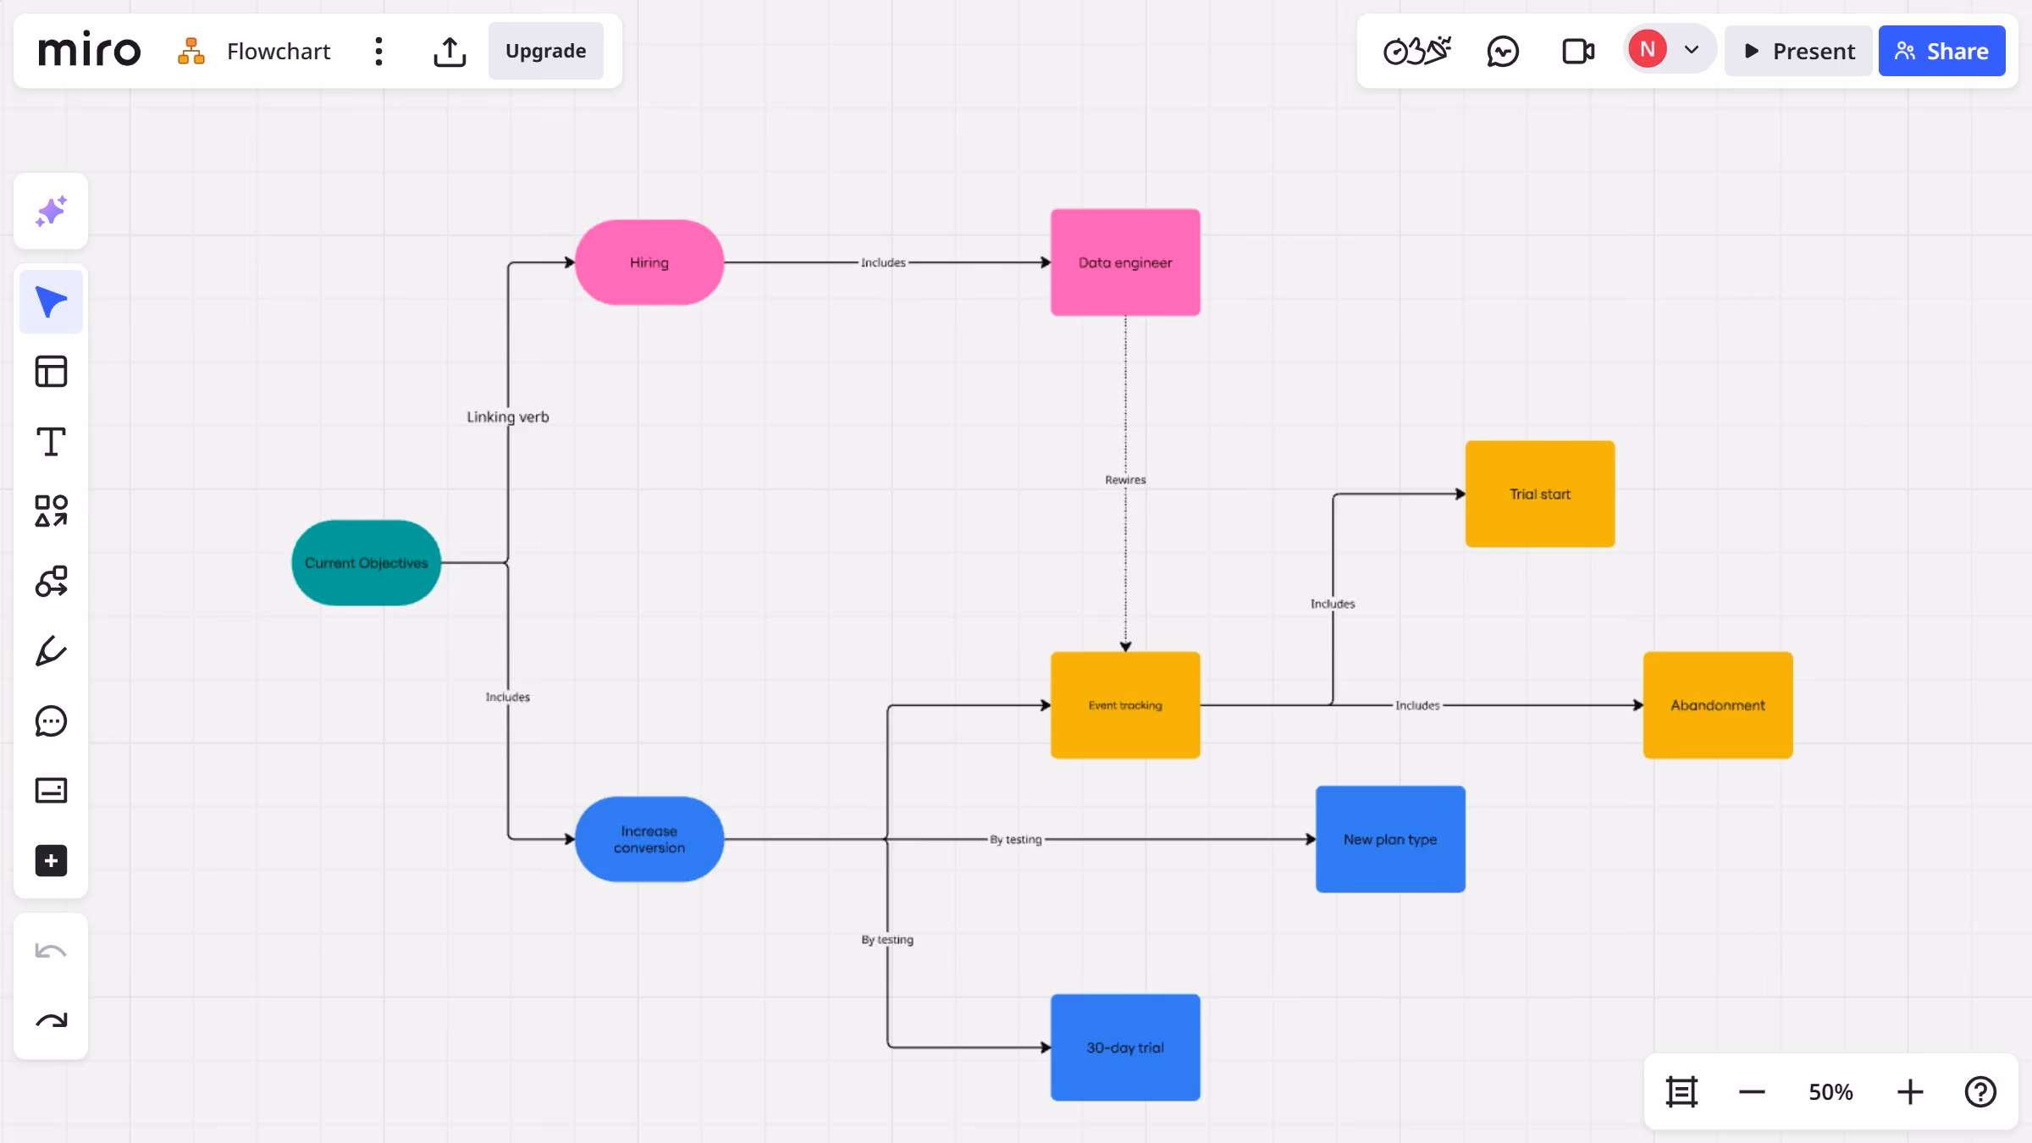
Task: Export the board using upload icon
Action: click(450, 51)
